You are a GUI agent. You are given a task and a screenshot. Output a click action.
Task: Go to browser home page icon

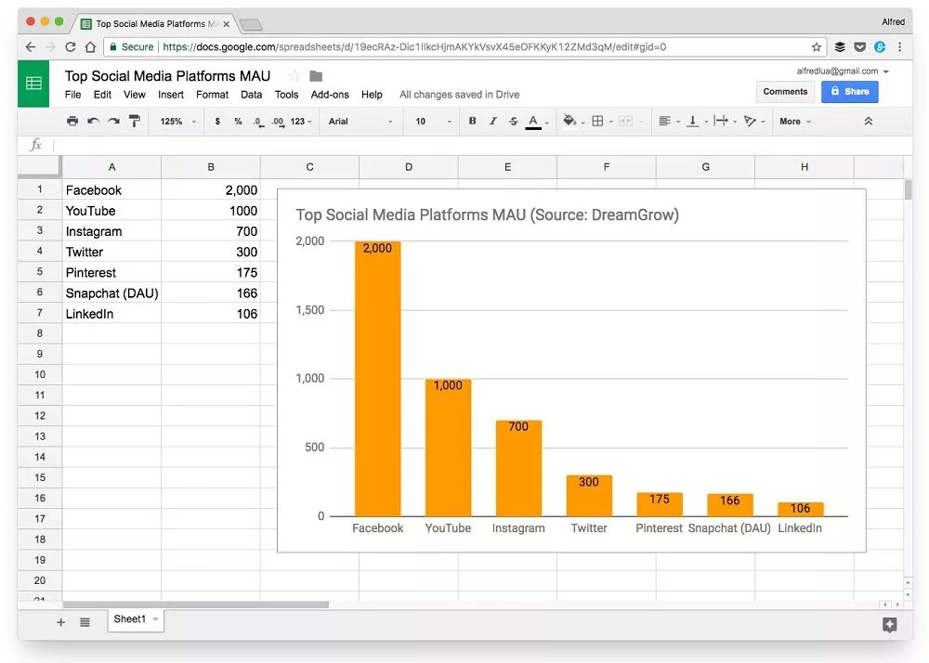click(90, 46)
